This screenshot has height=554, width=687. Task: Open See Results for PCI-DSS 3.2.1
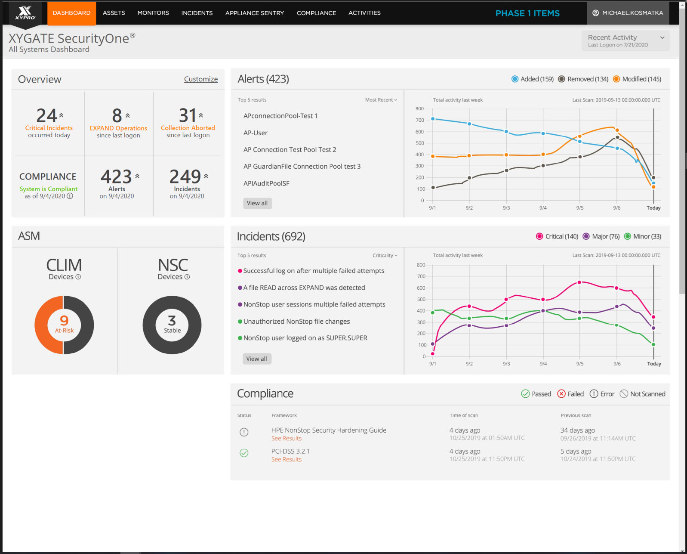[x=287, y=459]
